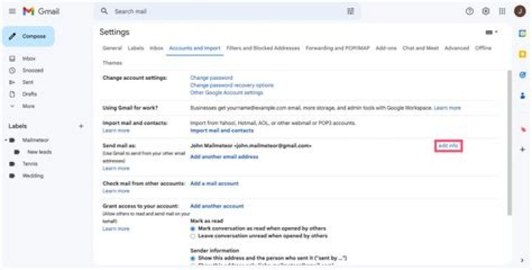Switch to the Labels tab
This screenshot has height=270, width=532.
[x=136, y=48]
